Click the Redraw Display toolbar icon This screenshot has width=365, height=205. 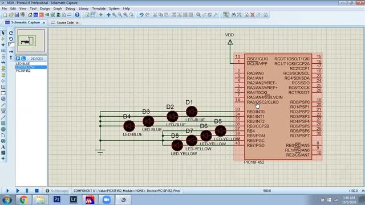click(87, 15)
